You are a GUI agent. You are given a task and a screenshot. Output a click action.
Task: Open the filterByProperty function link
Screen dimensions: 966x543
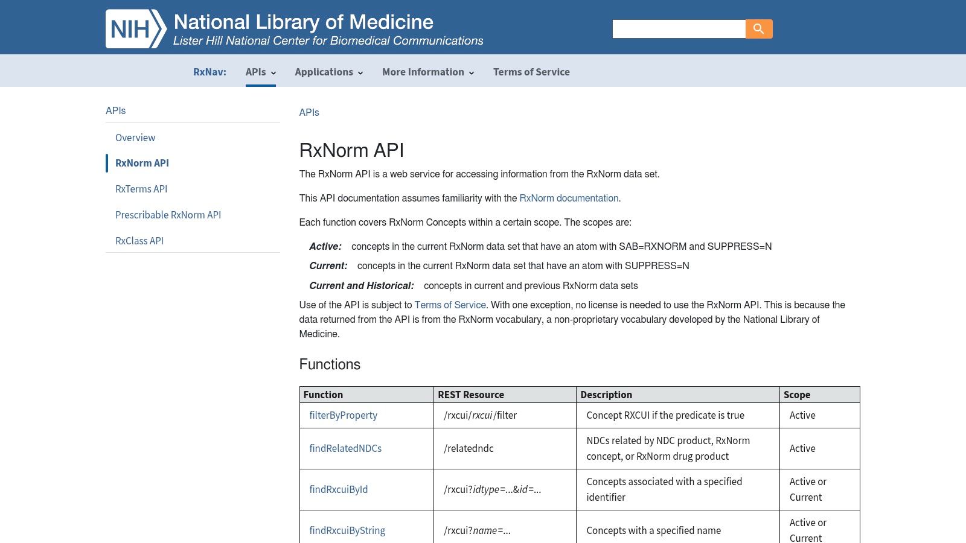pos(343,415)
